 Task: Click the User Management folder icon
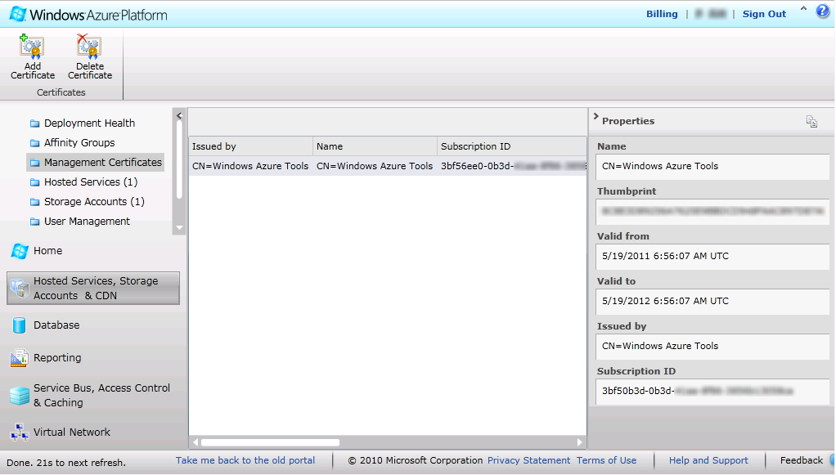pos(34,222)
